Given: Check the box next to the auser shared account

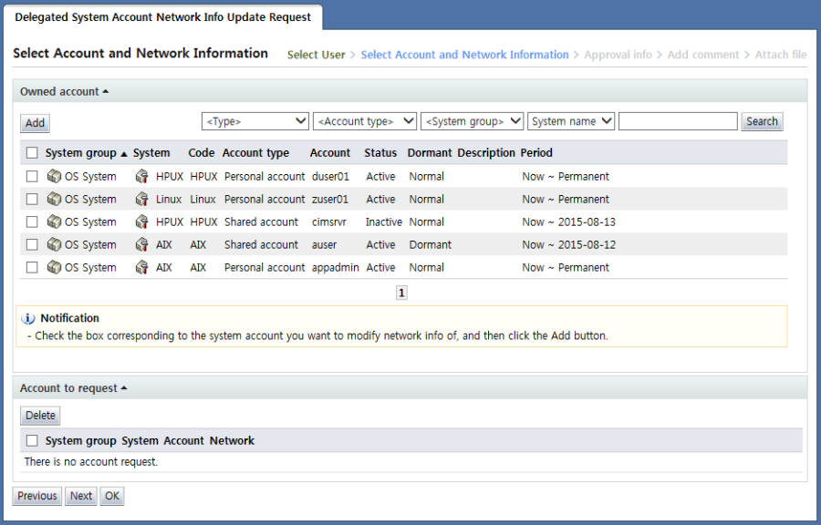Looking at the screenshot, I should point(32,244).
